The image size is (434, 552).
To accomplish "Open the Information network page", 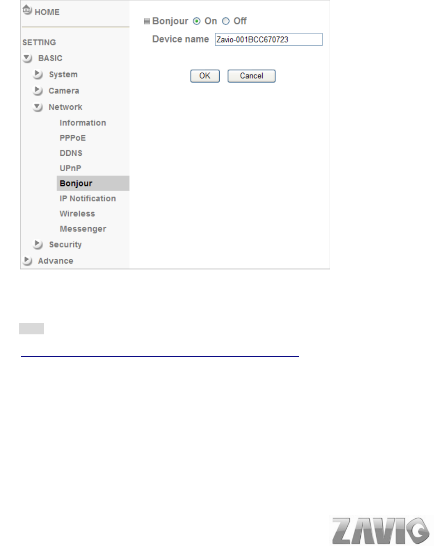I will (83, 123).
